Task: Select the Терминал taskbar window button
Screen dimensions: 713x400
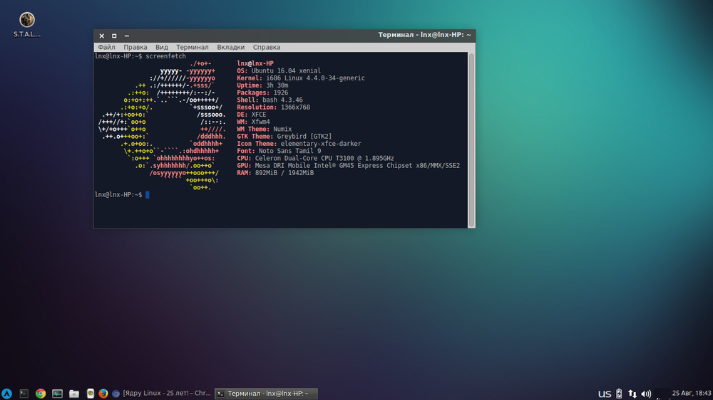Action: (266, 394)
